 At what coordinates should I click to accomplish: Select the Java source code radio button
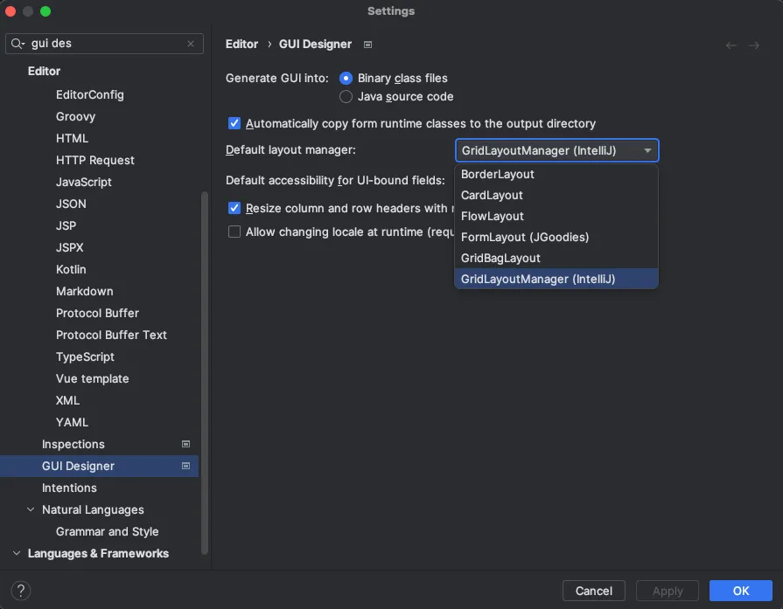tap(346, 96)
